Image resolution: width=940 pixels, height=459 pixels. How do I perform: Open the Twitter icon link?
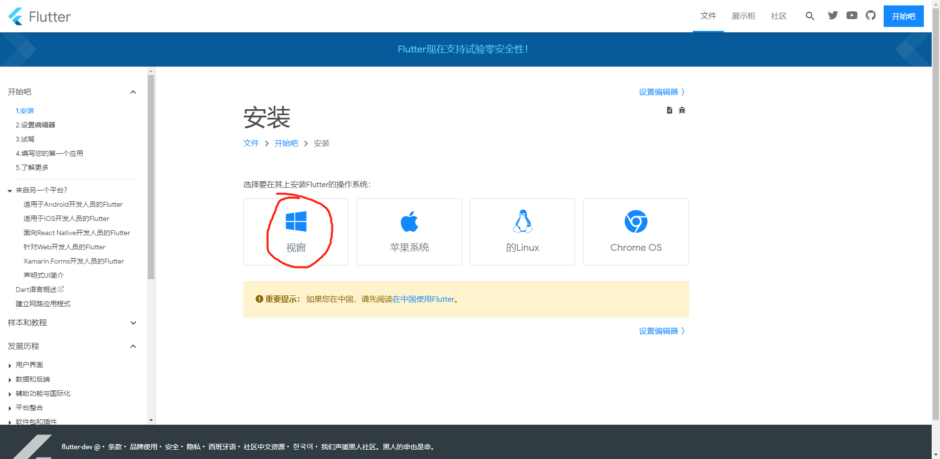point(833,16)
